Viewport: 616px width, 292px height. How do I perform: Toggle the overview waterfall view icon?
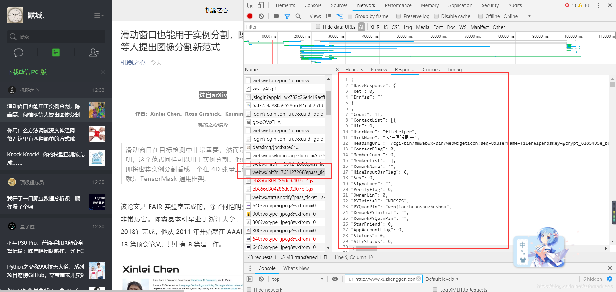[x=339, y=16]
